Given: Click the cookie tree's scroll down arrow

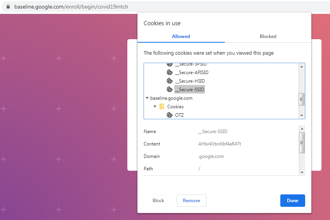Looking at the screenshot, I should [x=302, y=116].
